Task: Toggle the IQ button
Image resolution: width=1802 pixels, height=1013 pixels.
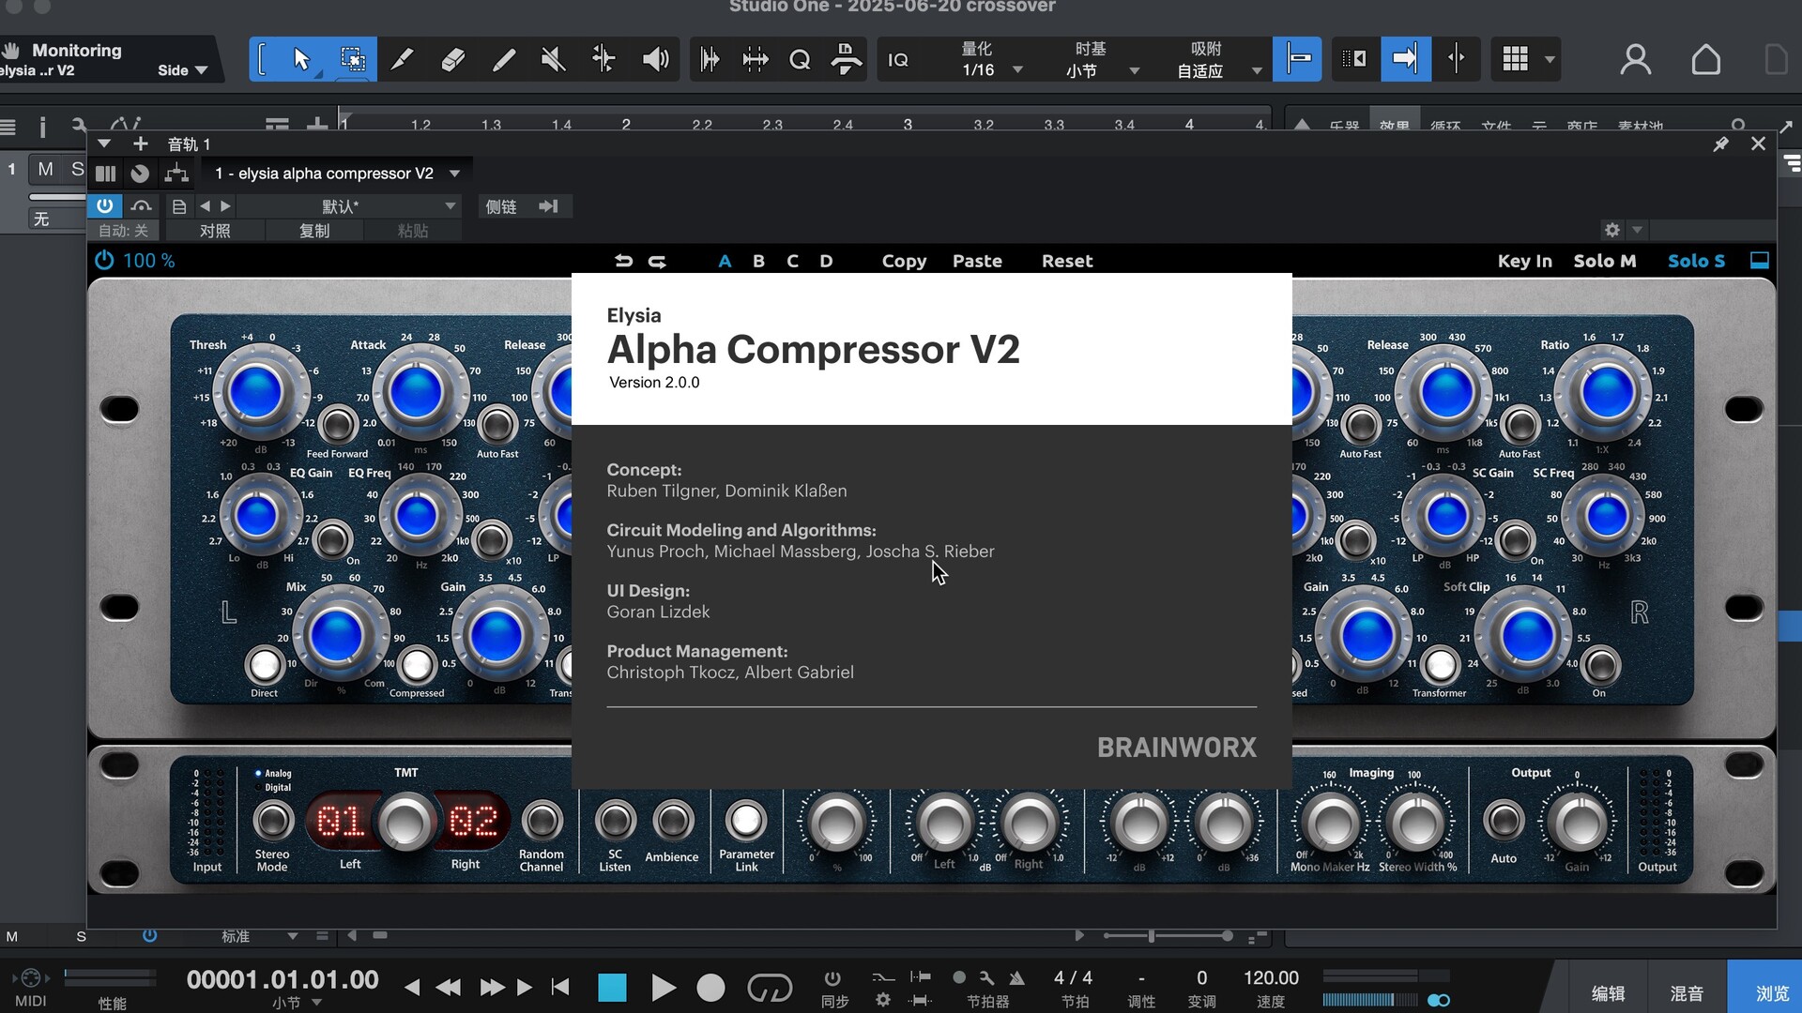Action: point(898,59)
